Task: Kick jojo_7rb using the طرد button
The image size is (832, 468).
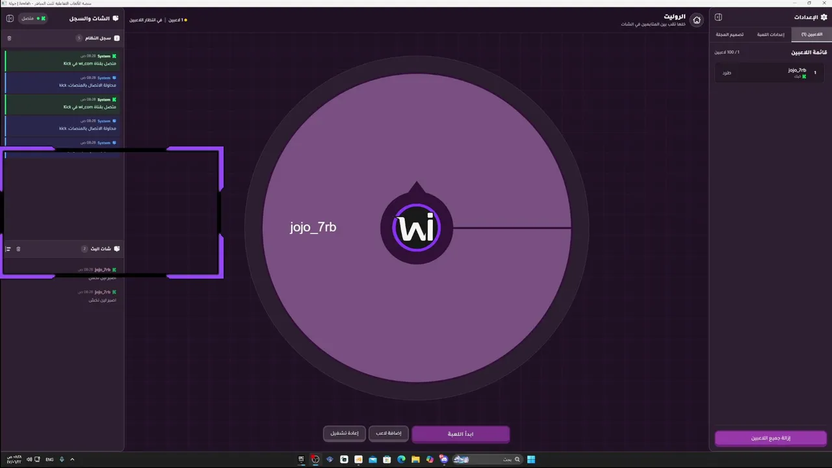Action: [x=727, y=73]
